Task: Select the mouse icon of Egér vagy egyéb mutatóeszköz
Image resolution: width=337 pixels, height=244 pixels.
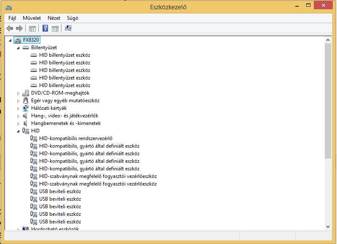Action: [x=26, y=101]
